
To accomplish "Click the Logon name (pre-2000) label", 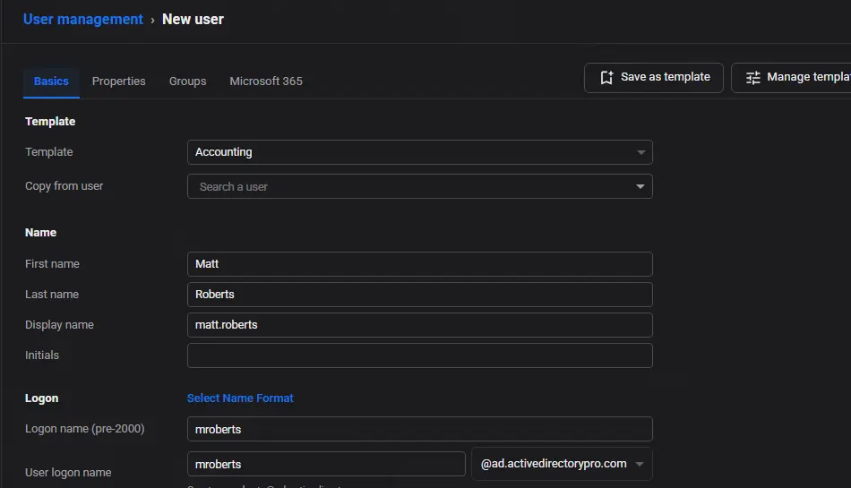I will [85, 429].
